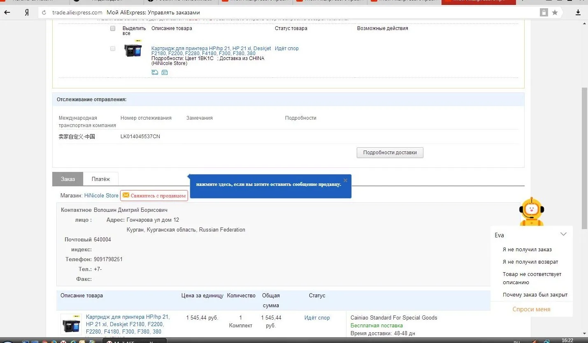Click the 'Подробности доставки' button
Image resolution: width=588 pixels, height=343 pixels.
point(390,153)
